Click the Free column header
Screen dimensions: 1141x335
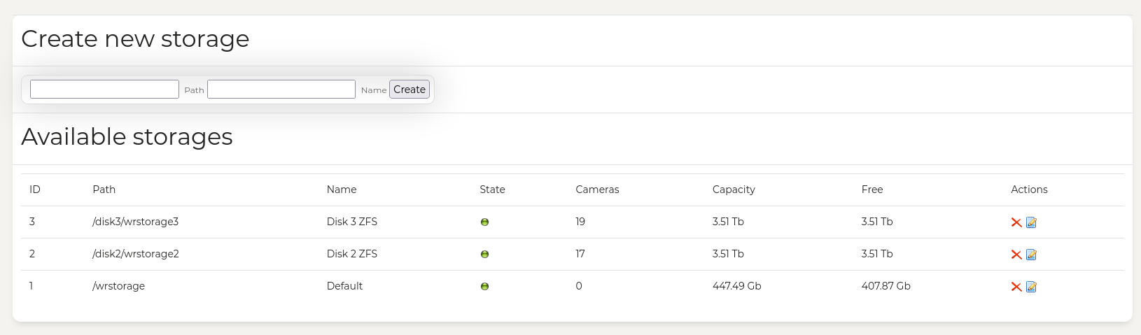(871, 190)
